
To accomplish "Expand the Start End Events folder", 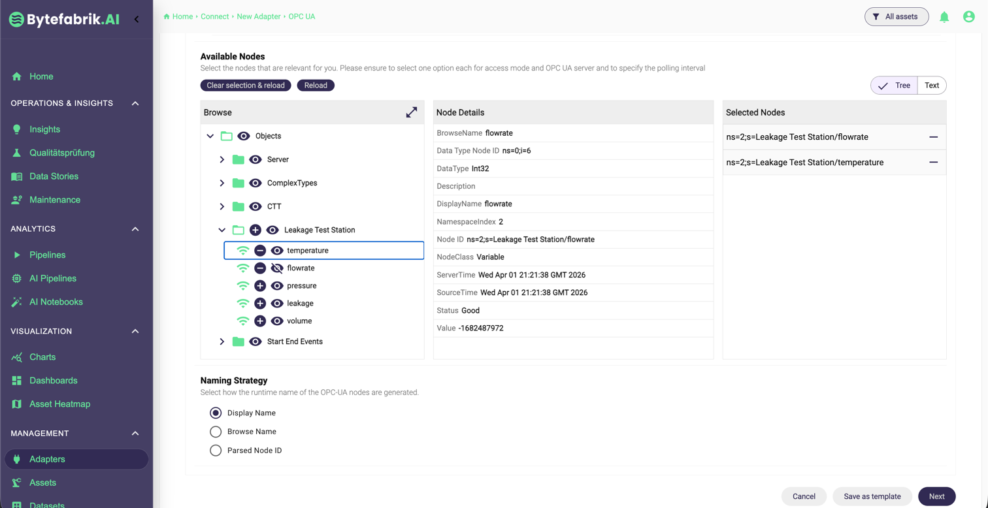I will pyautogui.click(x=222, y=341).
